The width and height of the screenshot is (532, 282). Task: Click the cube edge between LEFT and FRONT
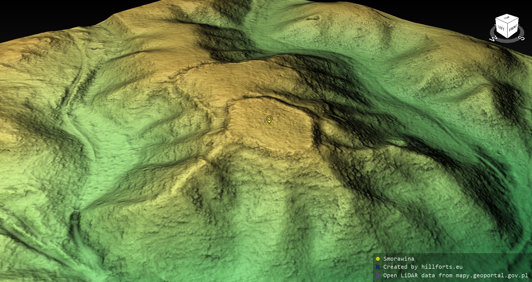click(x=507, y=30)
